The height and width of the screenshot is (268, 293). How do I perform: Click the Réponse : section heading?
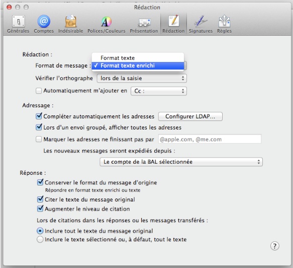33,173
